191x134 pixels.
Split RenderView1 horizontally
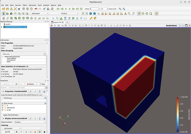[180, 26]
